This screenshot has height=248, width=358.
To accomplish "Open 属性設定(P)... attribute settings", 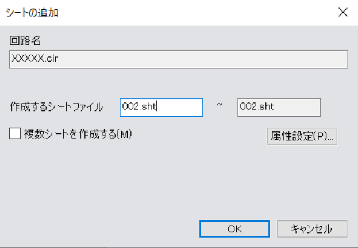I will (x=302, y=136).
